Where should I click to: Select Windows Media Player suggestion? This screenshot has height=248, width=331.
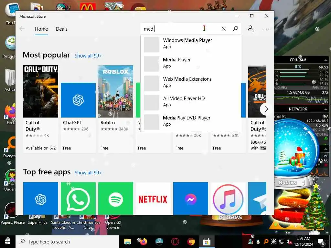[191, 44]
